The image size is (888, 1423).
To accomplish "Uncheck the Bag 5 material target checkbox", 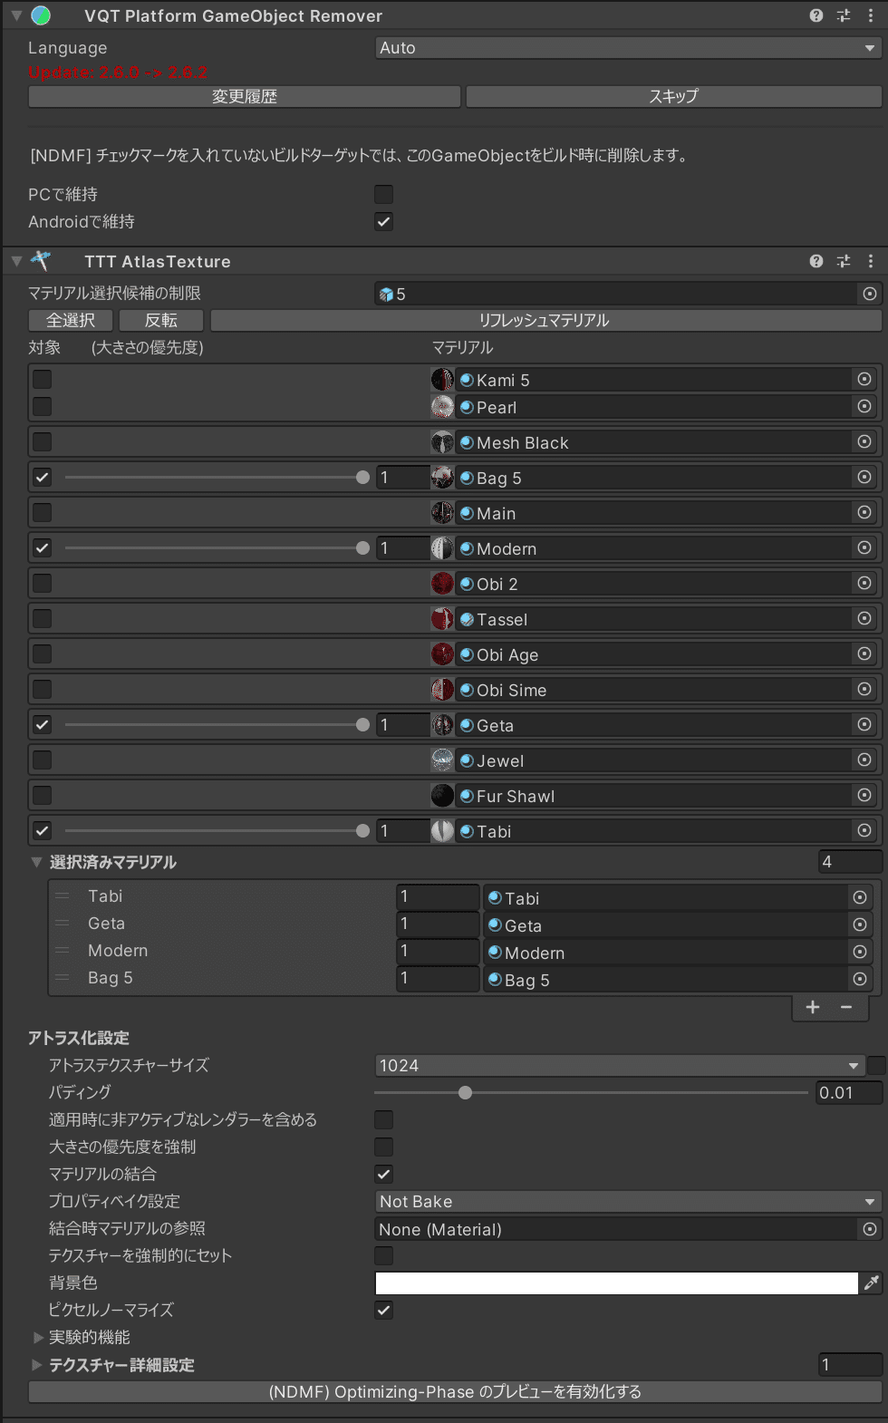I will coord(43,478).
